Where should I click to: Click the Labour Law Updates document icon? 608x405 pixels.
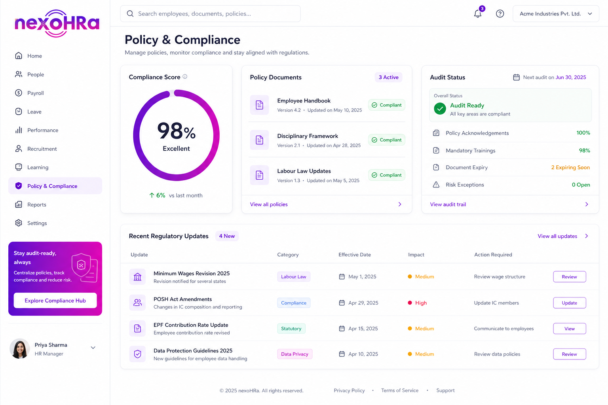tap(260, 175)
